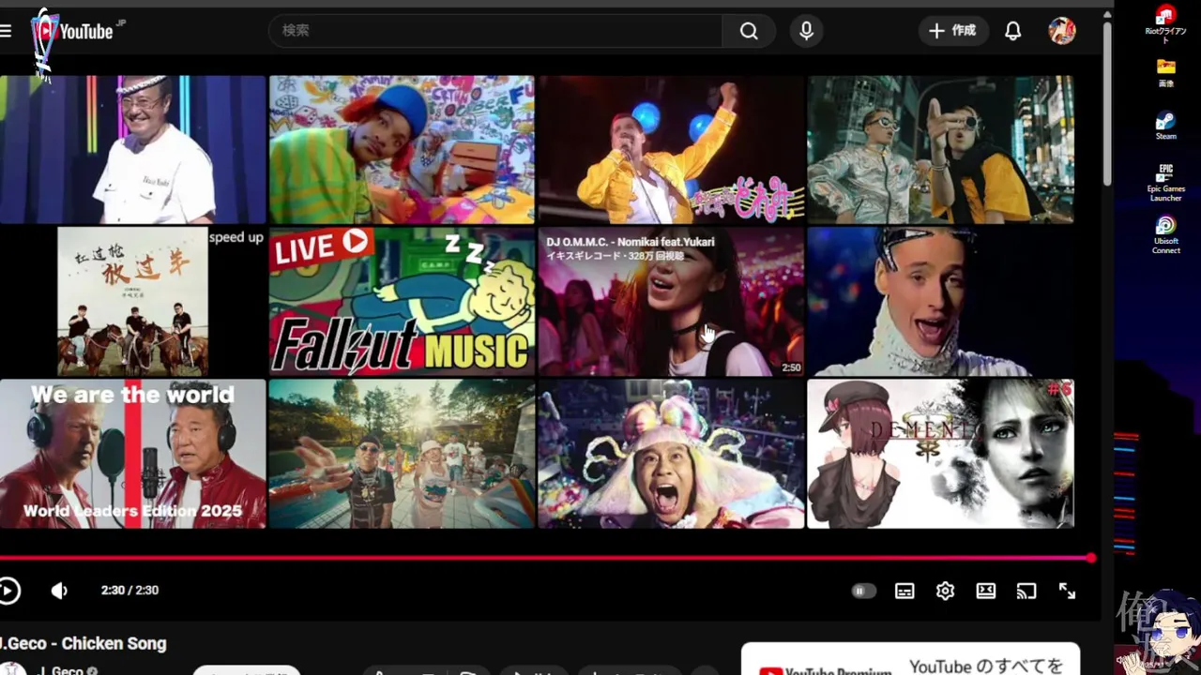1201x675 pixels.
Task: Open the poolside group video thumbnail
Action: tap(402, 454)
